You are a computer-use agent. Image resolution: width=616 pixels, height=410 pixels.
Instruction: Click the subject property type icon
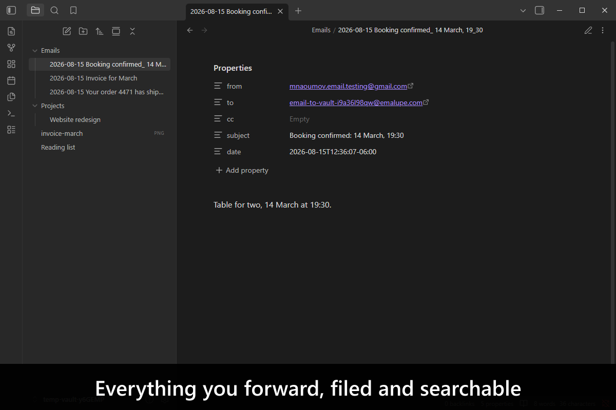click(x=218, y=136)
